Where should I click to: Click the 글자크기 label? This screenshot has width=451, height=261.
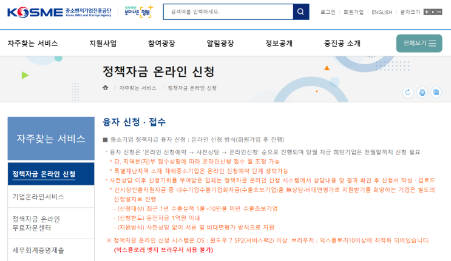[x=410, y=12]
